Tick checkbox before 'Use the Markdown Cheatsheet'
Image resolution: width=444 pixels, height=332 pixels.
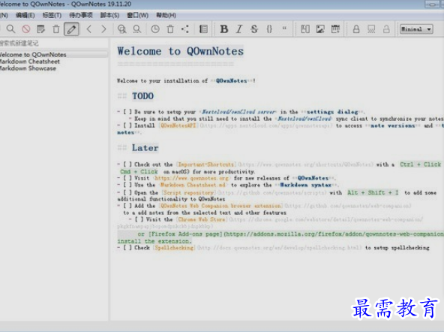127,185
